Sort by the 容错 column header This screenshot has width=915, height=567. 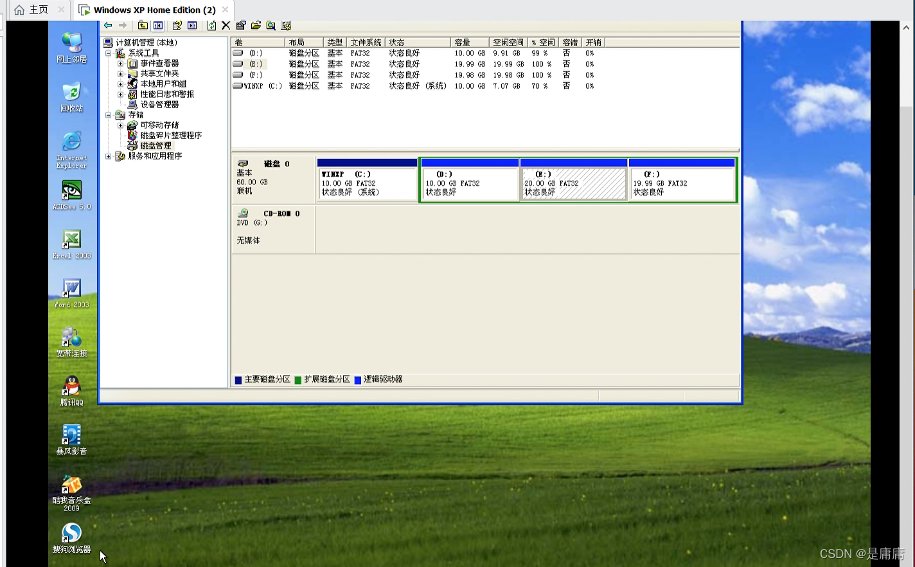(x=570, y=42)
